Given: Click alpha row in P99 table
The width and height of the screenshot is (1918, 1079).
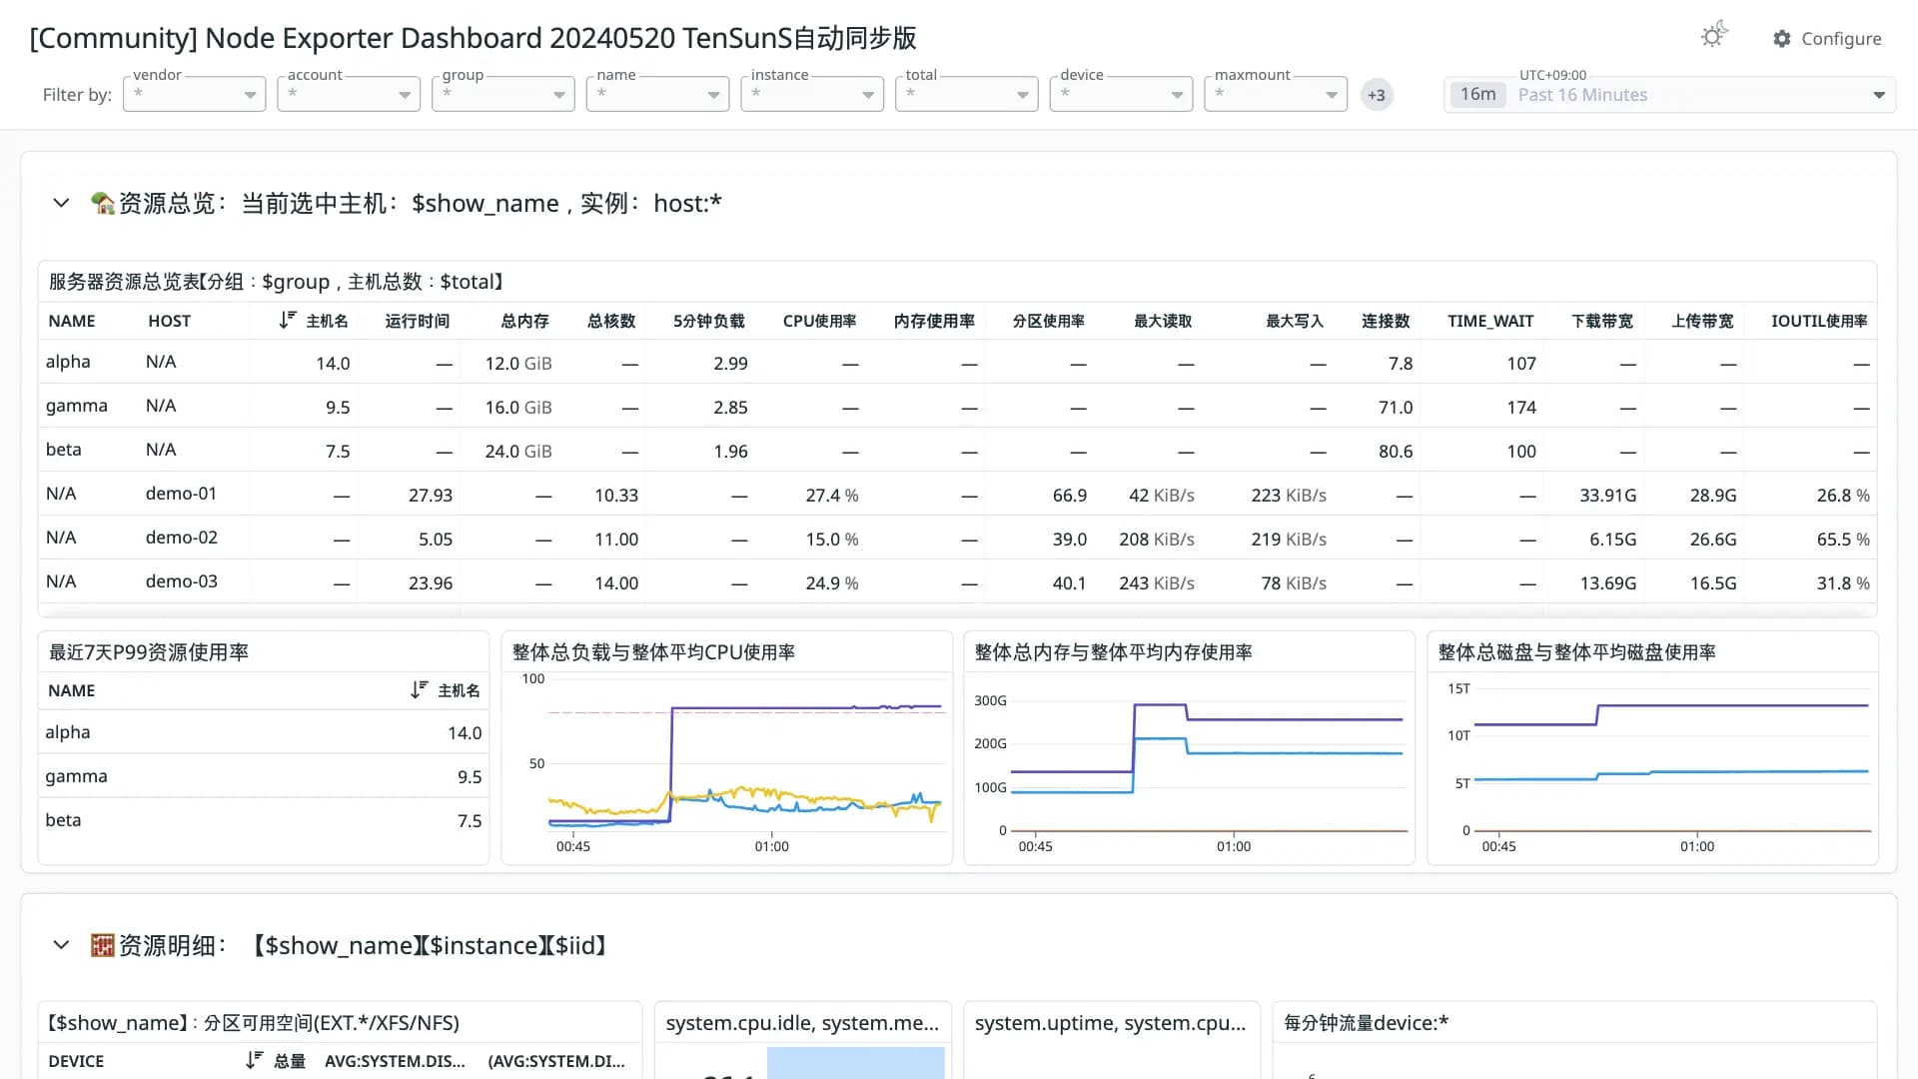Looking at the screenshot, I should pyautogui.click(x=264, y=732).
